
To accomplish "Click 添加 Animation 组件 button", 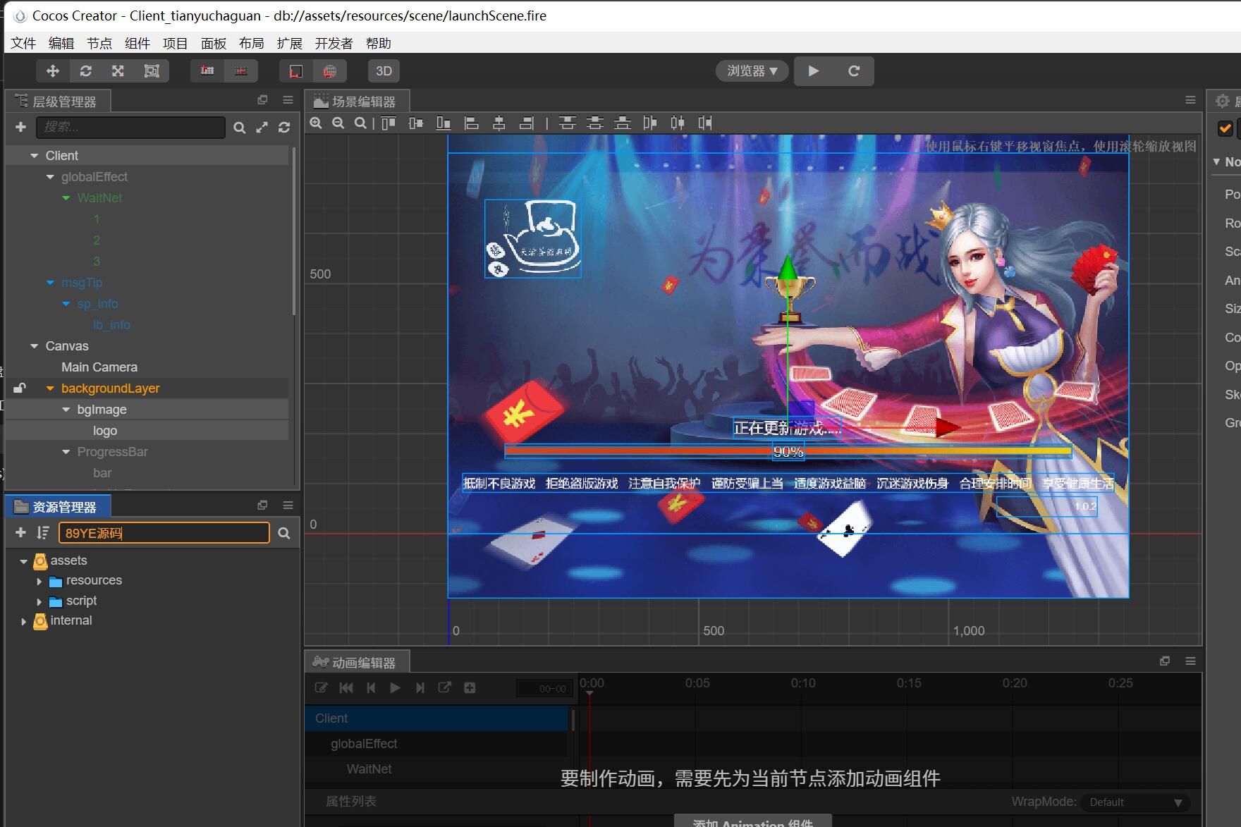I will [752, 822].
